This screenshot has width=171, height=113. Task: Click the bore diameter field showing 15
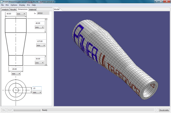[x=37, y=88]
